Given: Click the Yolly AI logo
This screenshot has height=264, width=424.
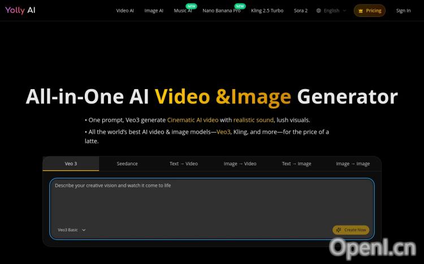Looking at the screenshot, I should click(x=20, y=10).
